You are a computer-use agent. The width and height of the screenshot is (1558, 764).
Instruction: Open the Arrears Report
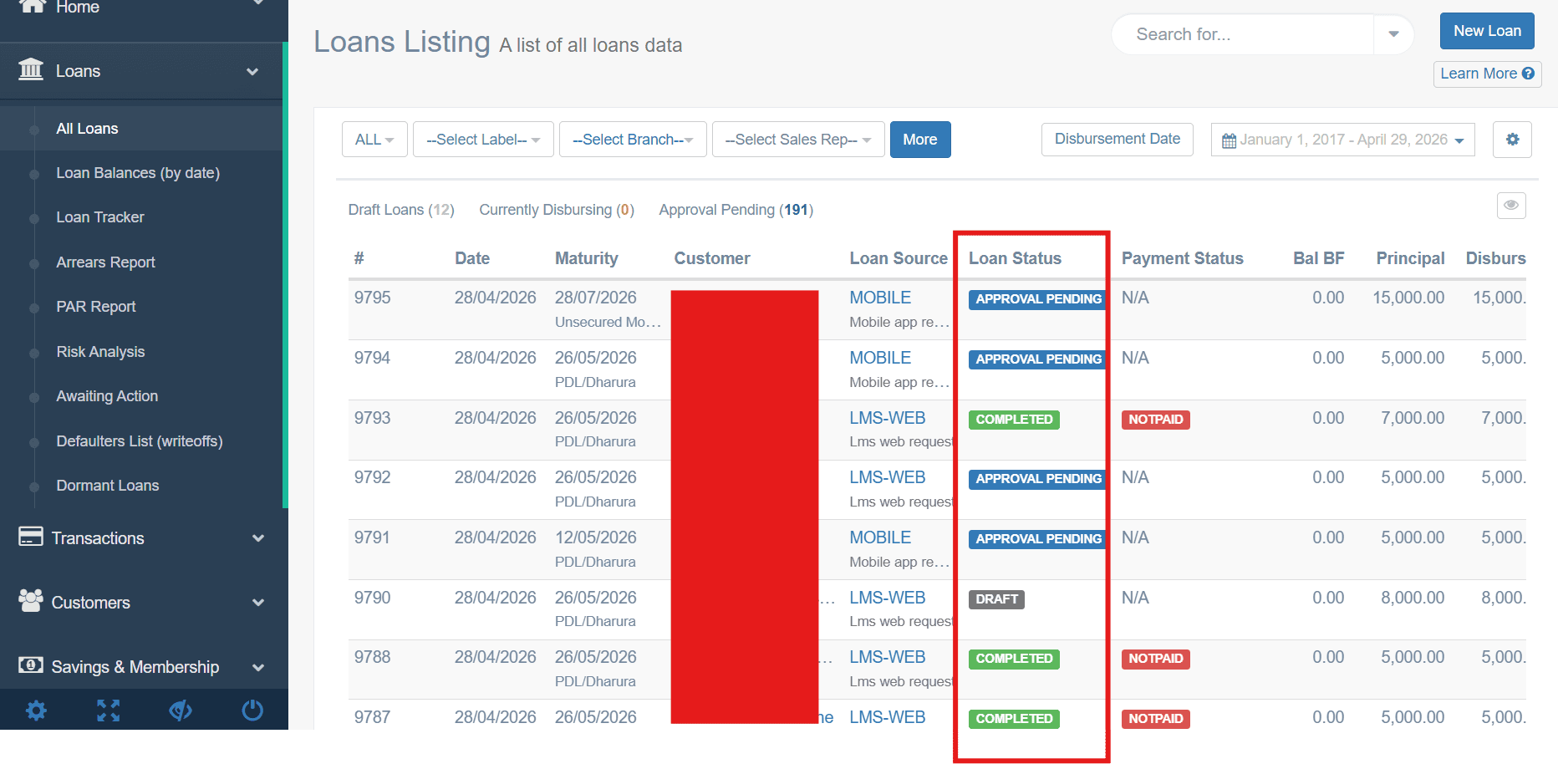105,262
